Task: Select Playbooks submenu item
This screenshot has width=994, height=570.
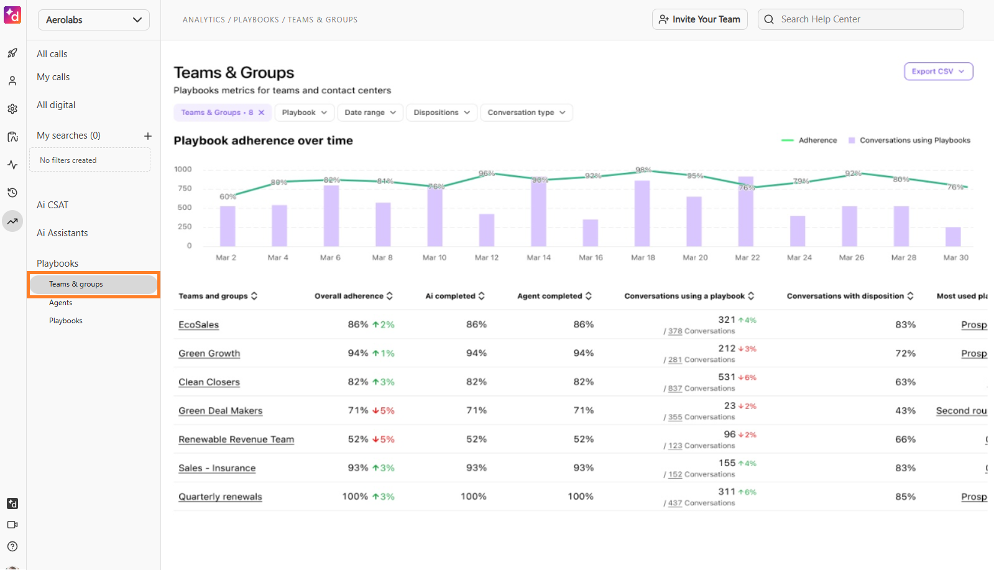Action: pyautogui.click(x=66, y=321)
